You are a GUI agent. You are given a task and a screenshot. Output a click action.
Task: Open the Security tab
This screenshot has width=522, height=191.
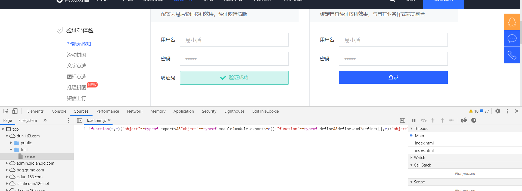[209, 111]
